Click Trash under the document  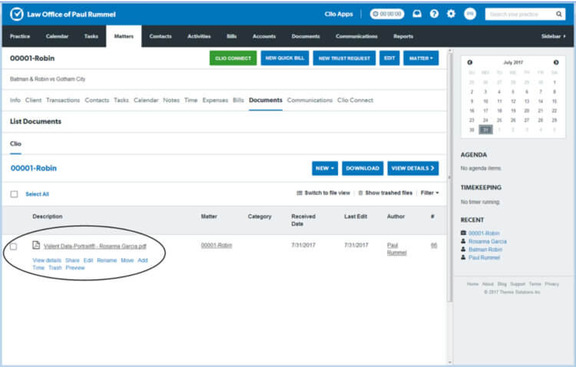pos(55,267)
